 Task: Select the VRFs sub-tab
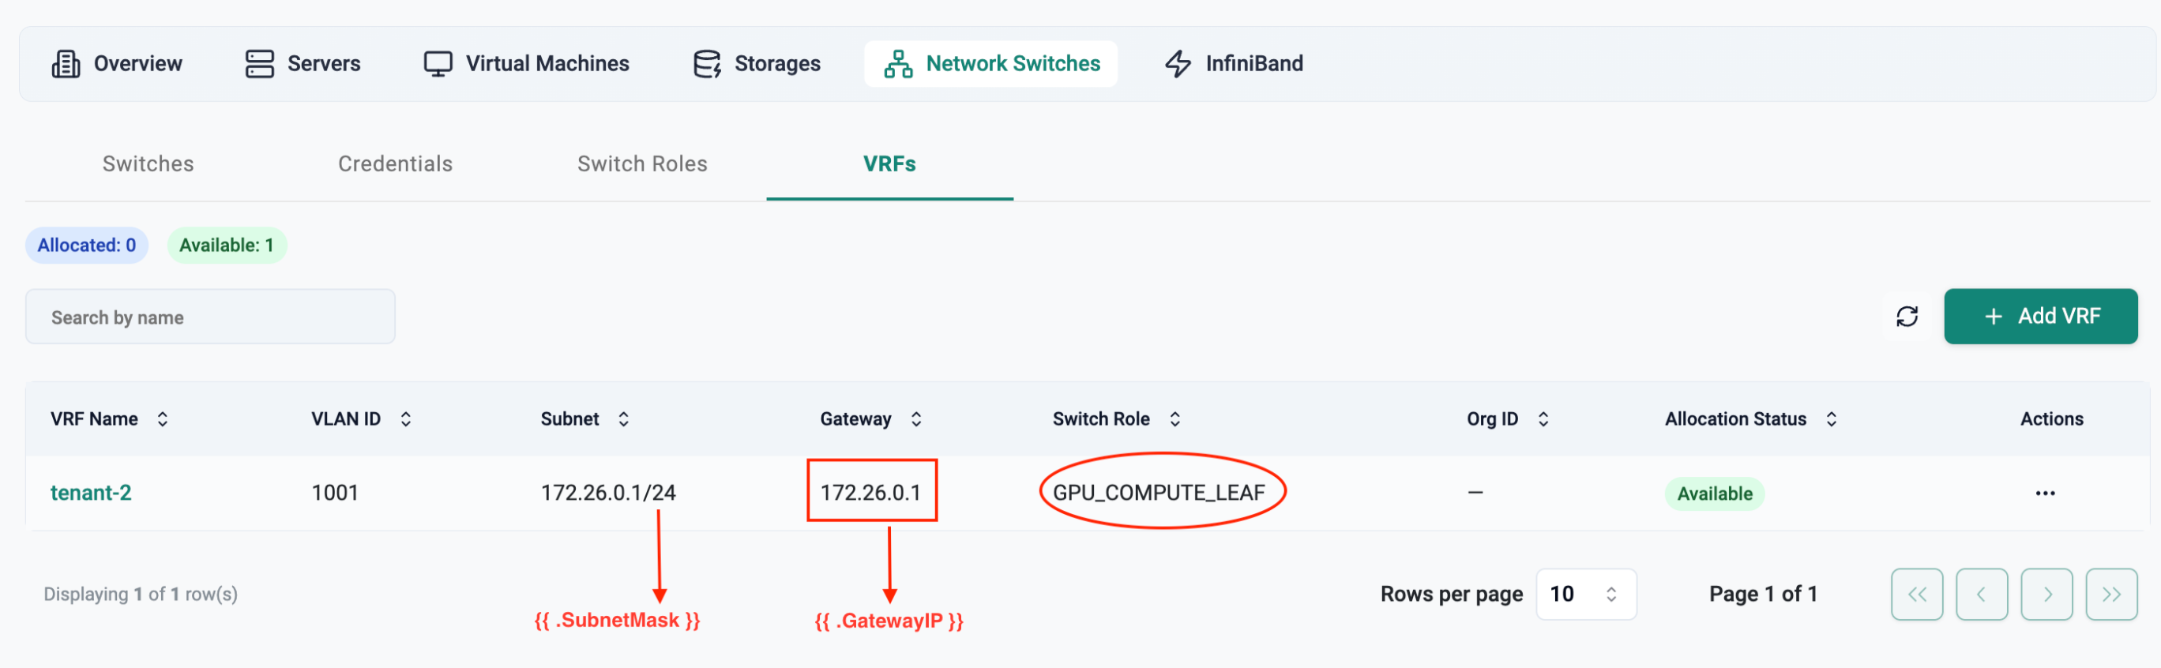click(x=889, y=164)
